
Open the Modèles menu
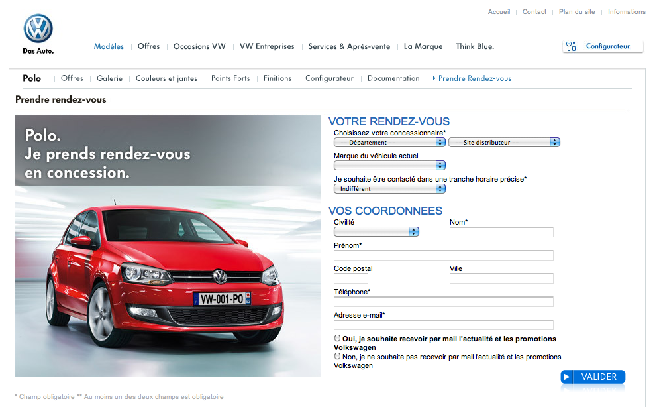[109, 46]
